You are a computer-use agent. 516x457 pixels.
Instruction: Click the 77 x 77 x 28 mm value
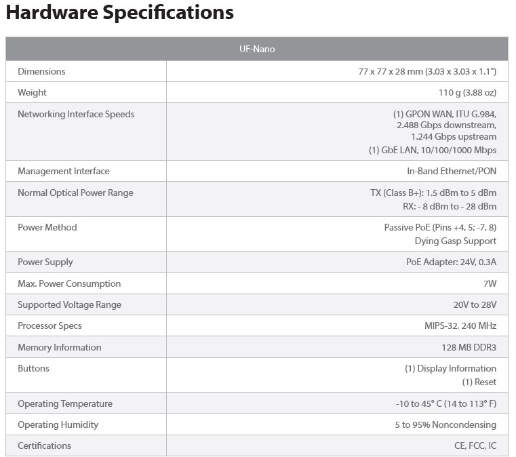pyautogui.click(x=427, y=72)
